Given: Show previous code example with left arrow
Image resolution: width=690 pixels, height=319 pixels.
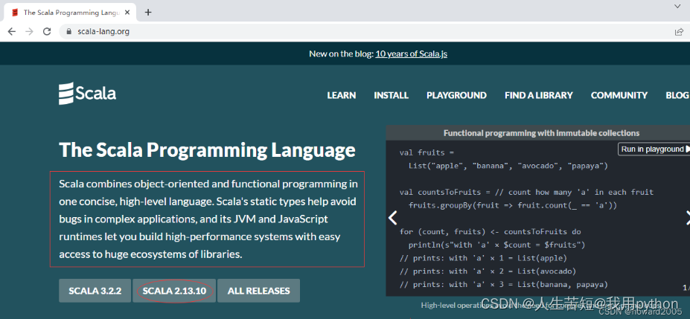Looking at the screenshot, I should pos(393,218).
